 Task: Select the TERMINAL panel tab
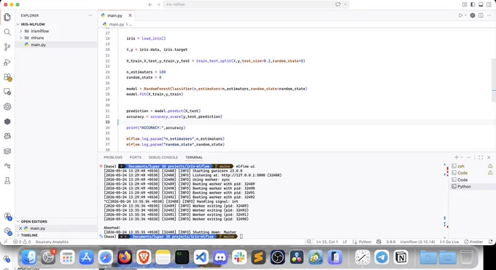pyautogui.click(x=194, y=157)
